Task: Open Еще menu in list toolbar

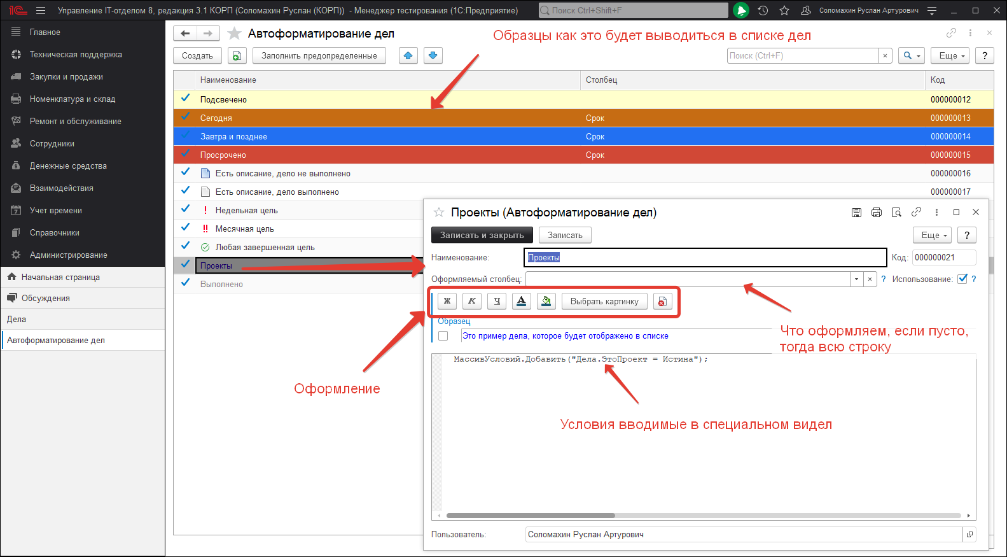Action: (x=950, y=56)
